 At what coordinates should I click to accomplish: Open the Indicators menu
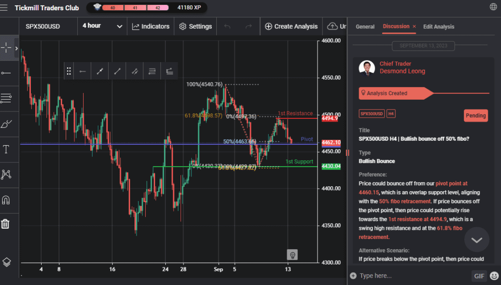click(151, 26)
